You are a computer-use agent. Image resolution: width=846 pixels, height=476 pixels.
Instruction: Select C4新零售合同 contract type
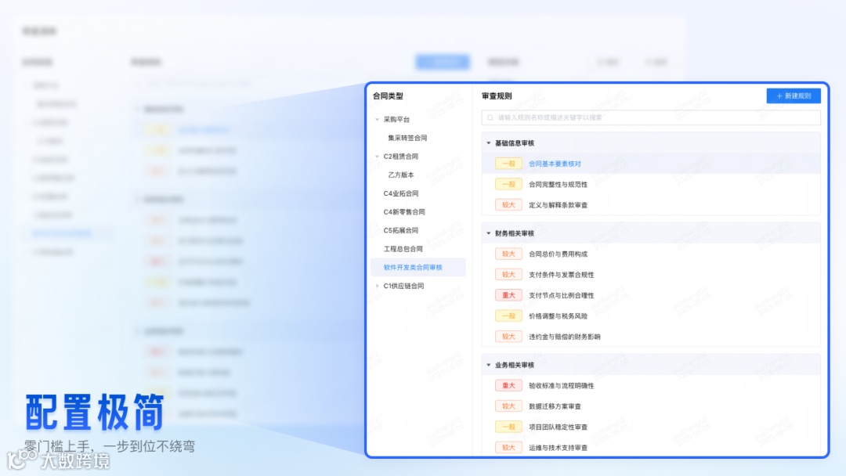(404, 212)
